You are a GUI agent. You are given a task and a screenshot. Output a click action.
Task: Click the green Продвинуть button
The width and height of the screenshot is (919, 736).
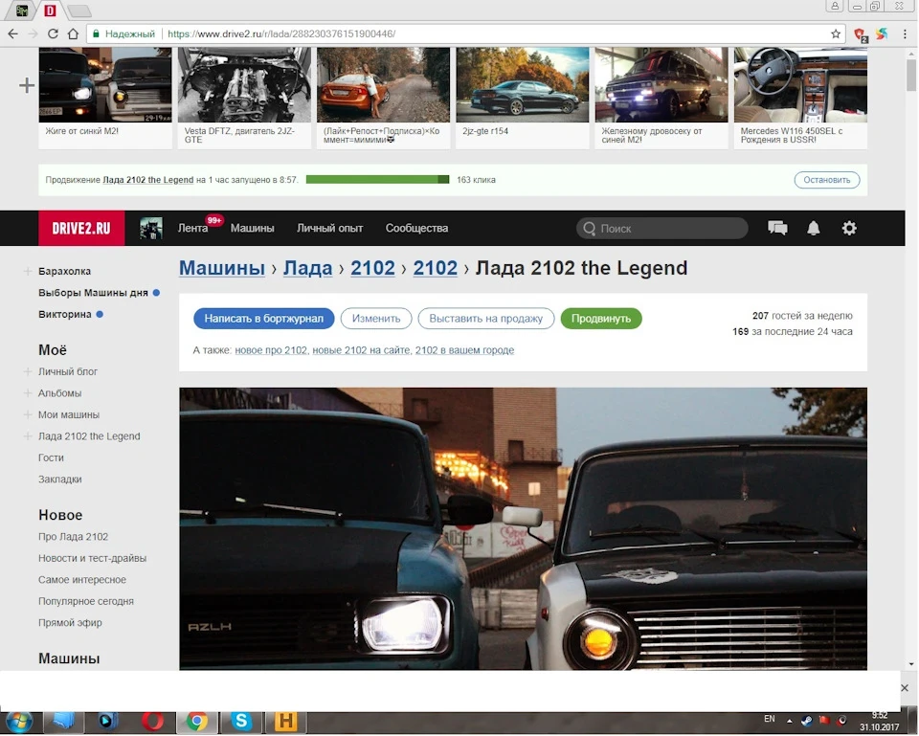[601, 318]
